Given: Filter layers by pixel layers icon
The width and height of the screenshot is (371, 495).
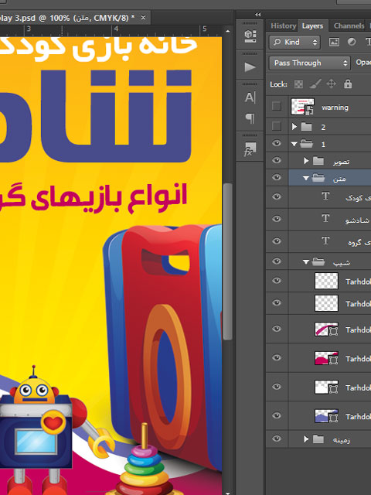Looking at the screenshot, I should pyautogui.click(x=334, y=42).
